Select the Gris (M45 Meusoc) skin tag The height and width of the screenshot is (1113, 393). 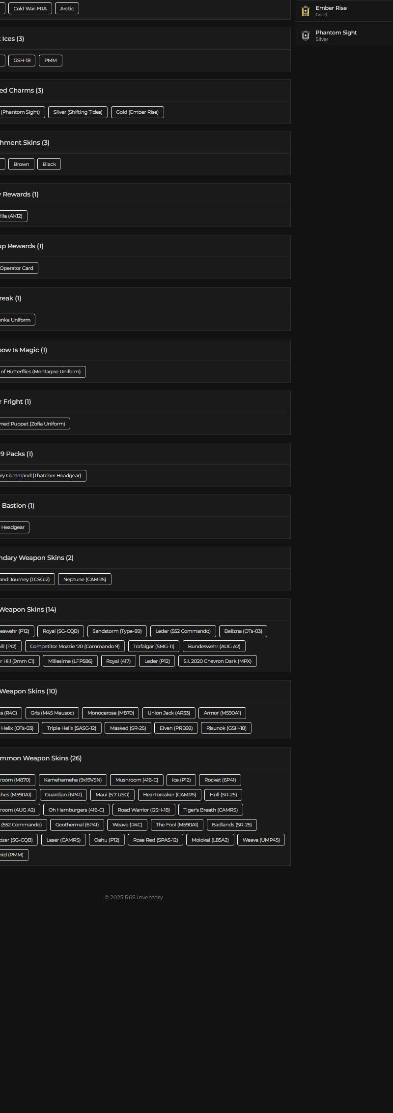click(52, 713)
